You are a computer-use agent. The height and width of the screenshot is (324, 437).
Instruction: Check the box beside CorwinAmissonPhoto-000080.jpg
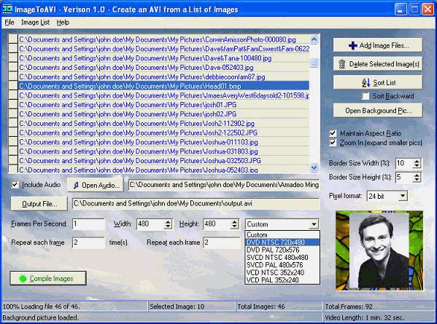point(13,39)
